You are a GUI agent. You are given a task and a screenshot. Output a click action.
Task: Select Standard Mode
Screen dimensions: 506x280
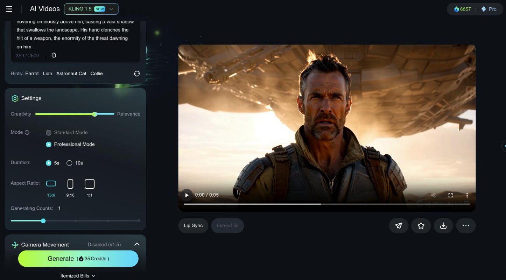pos(67,133)
